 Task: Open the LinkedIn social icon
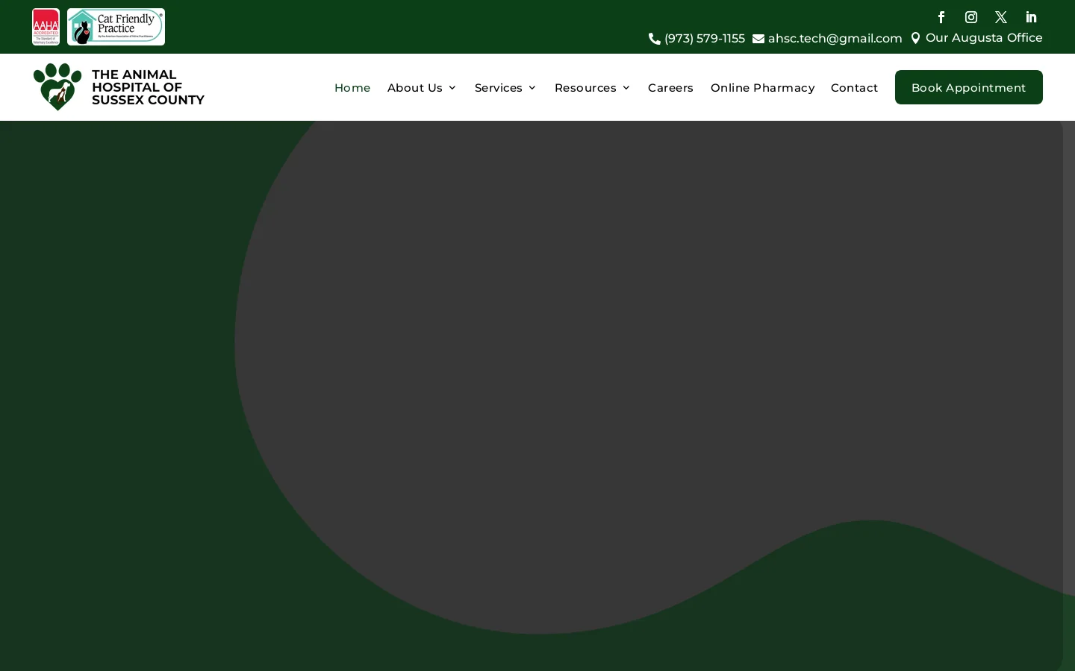coord(1031,17)
